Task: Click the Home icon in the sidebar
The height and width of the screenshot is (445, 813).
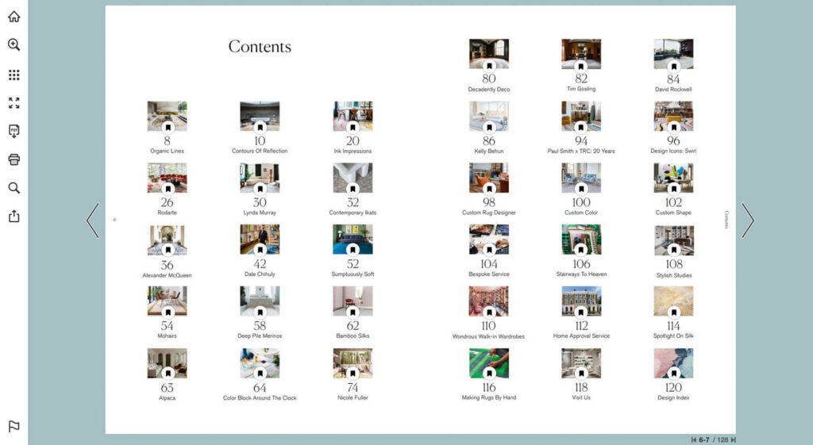Action: tap(13, 17)
